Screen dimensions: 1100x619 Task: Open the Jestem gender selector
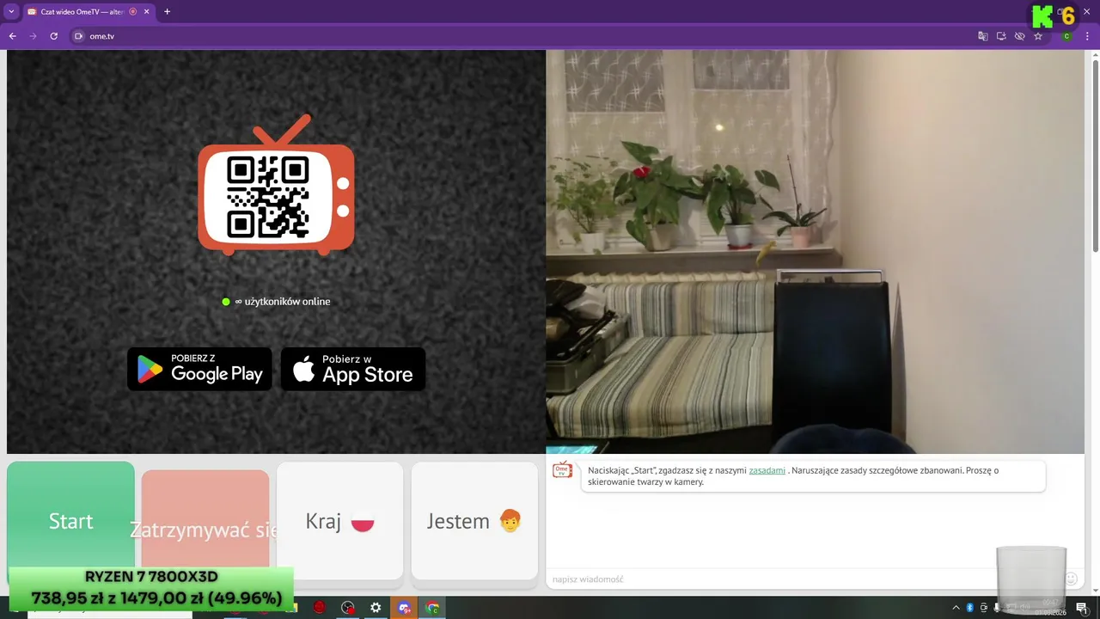click(x=474, y=521)
